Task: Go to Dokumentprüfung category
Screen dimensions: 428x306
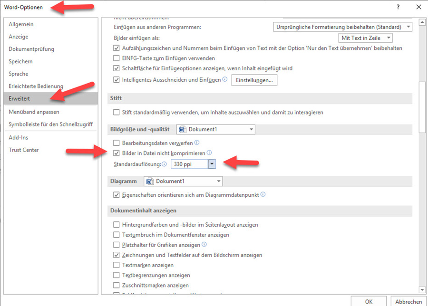Action: click(x=51, y=49)
